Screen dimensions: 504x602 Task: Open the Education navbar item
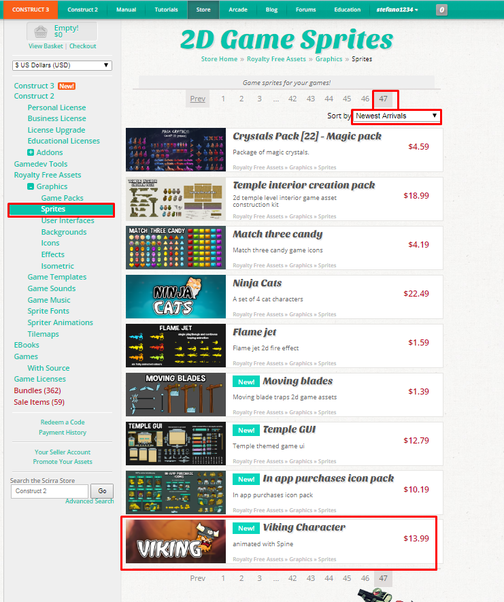click(x=347, y=10)
